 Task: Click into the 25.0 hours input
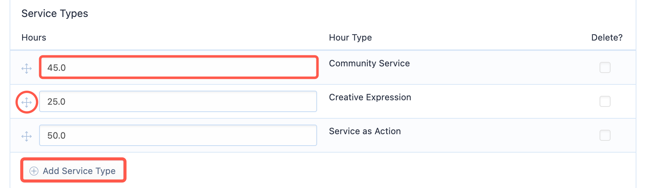point(178,101)
